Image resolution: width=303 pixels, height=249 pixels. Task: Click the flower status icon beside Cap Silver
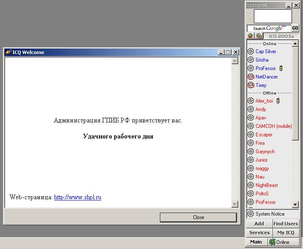[x=251, y=51]
